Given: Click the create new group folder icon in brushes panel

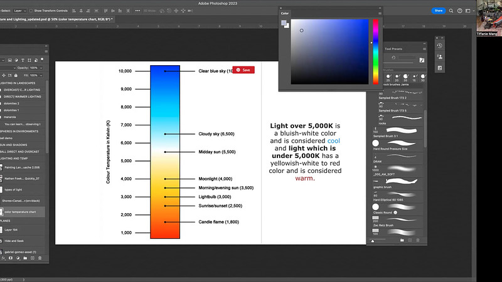Looking at the screenshot, I should (x=402, y=240).
